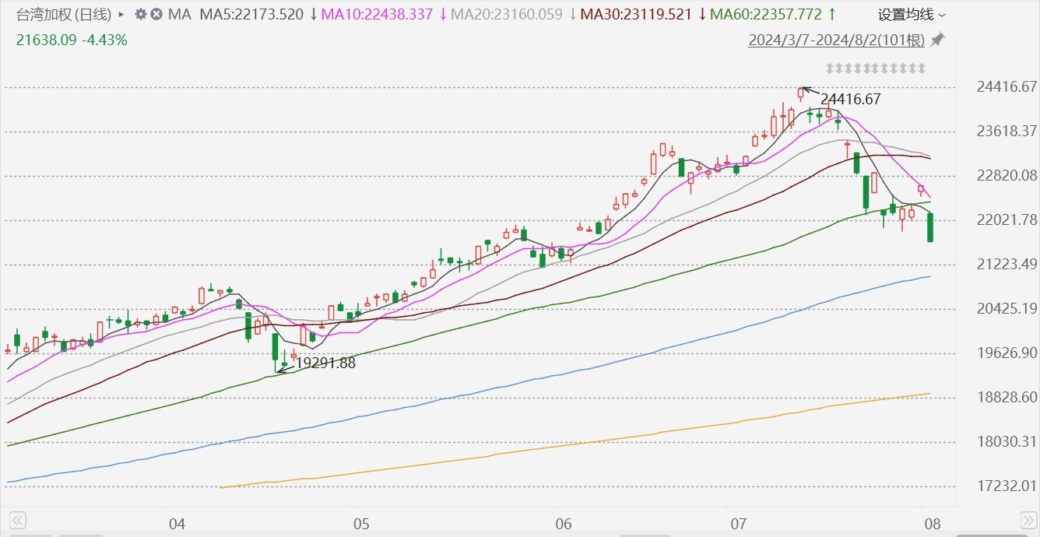
Task: Select the 05 month marker on time axis
Action: coord(360,524)
